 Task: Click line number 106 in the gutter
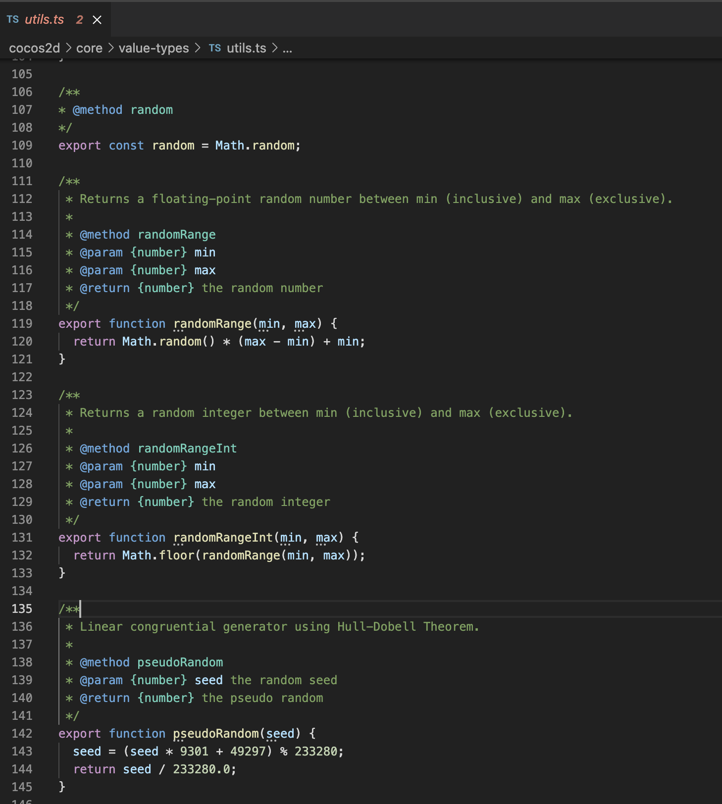click(22, 92)
